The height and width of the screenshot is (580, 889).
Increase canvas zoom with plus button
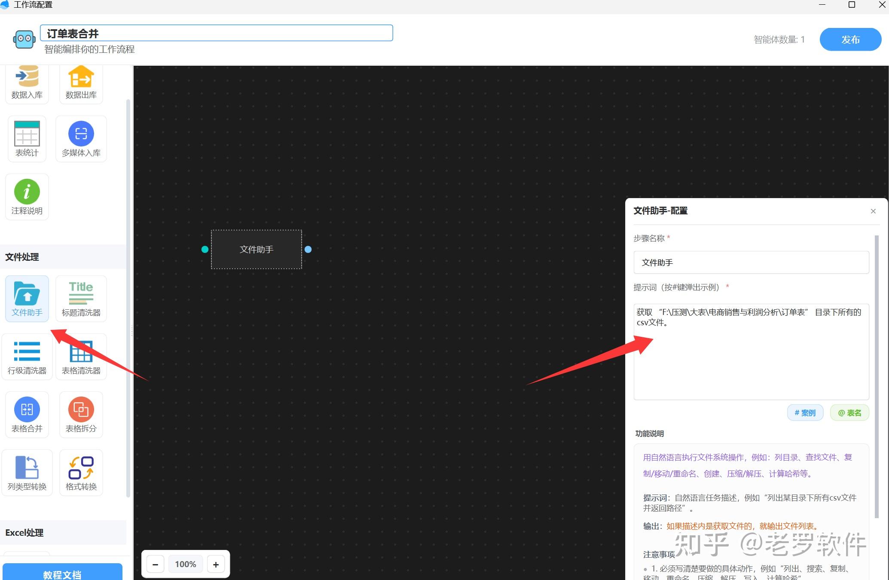tap(216, 564)
